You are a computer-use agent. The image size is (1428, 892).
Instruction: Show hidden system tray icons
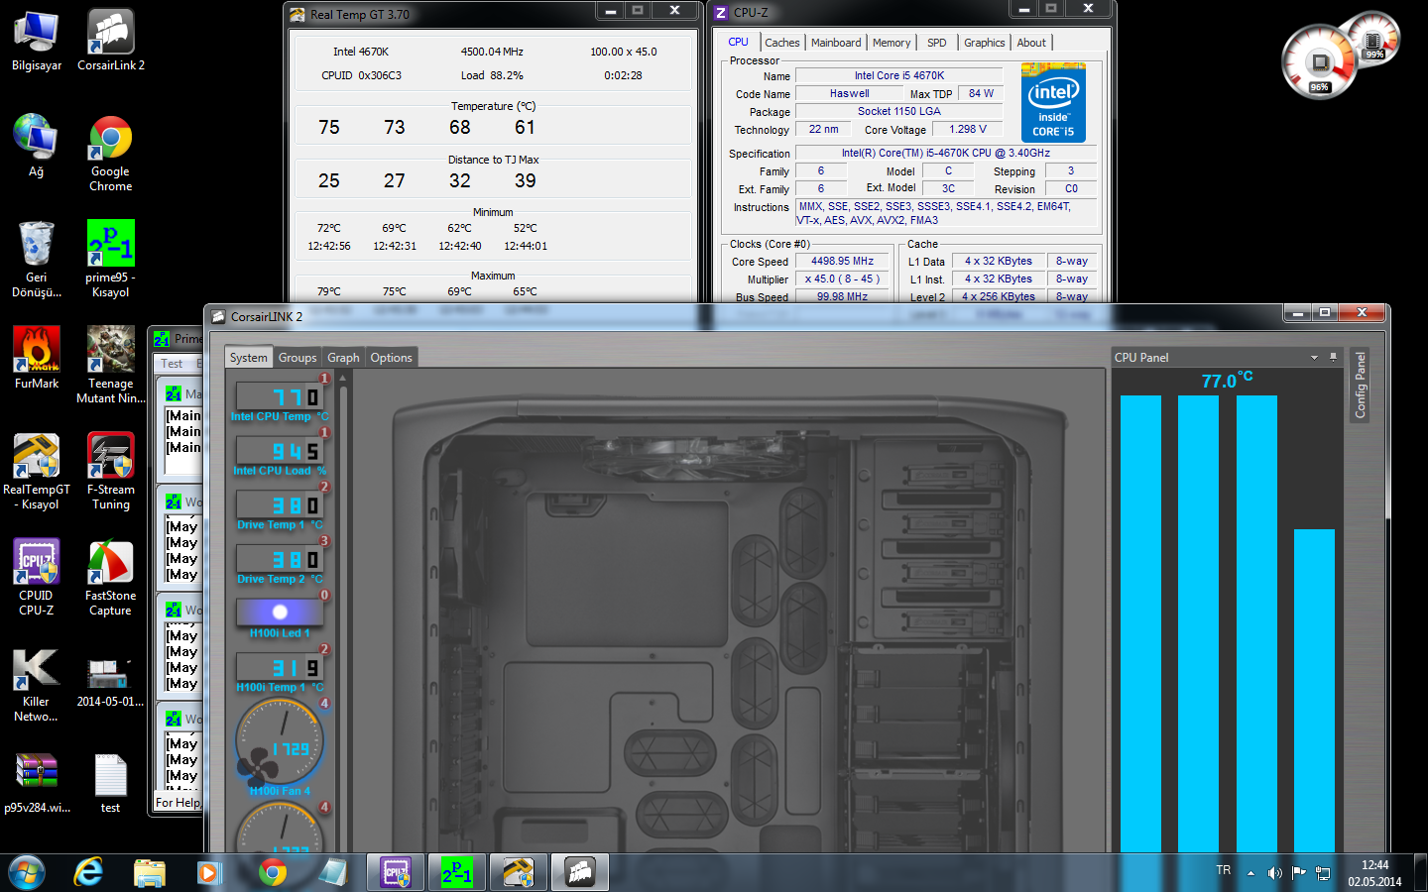[1250, 873]
